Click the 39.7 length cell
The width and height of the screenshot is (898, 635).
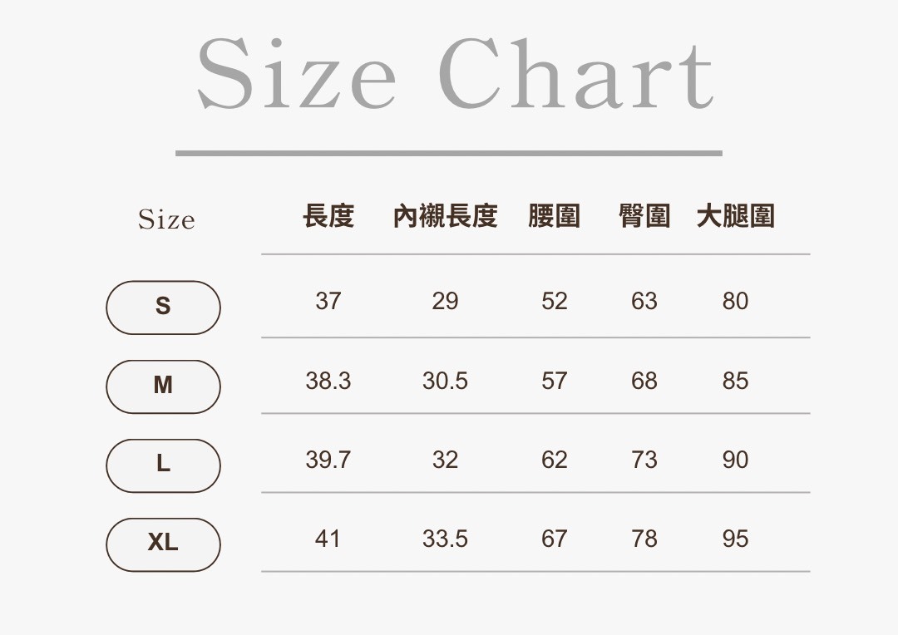[x=328, y=460]
